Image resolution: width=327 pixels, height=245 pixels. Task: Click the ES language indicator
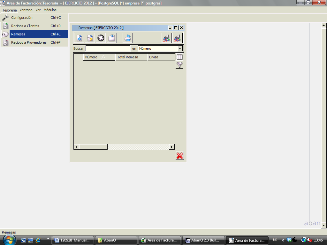click(275, 240)
